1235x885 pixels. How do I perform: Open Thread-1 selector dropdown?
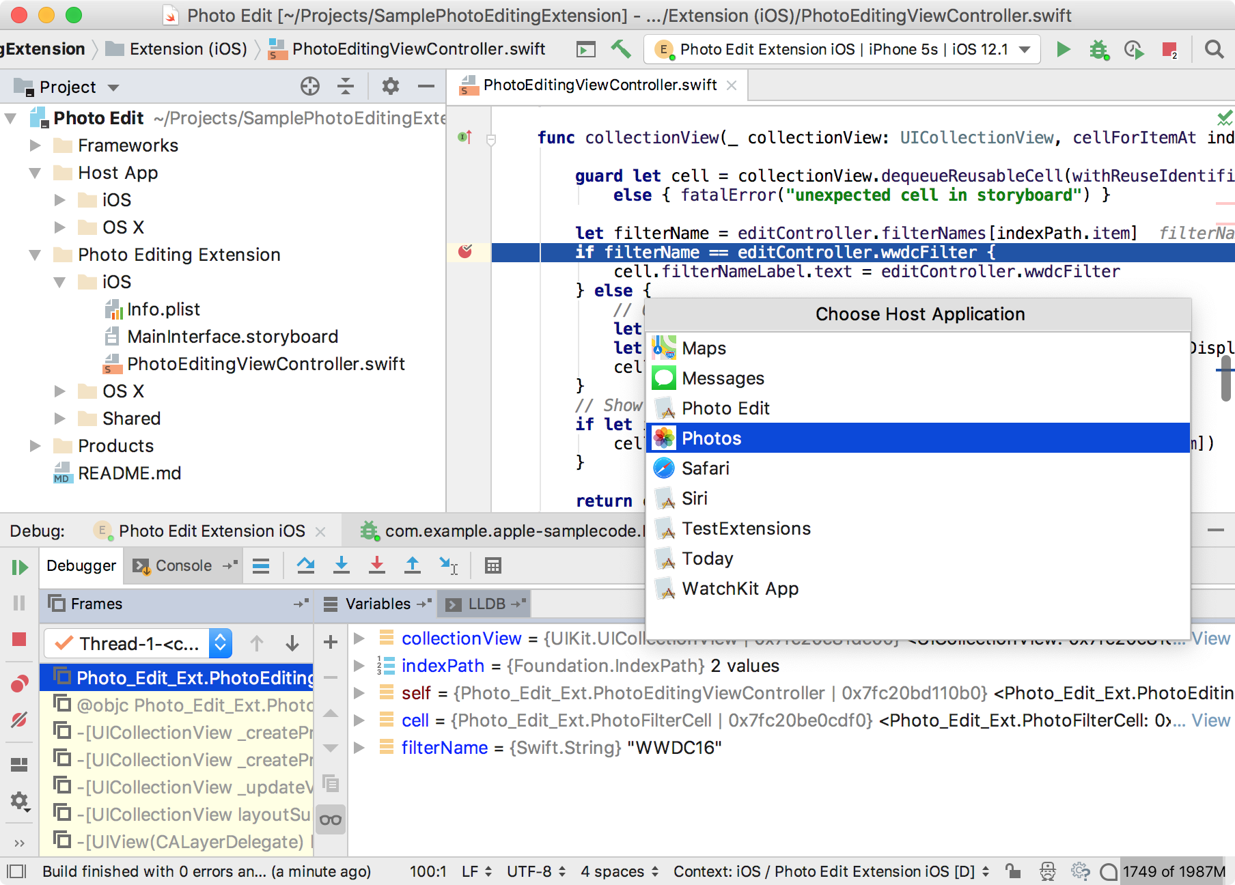point(220,643)
